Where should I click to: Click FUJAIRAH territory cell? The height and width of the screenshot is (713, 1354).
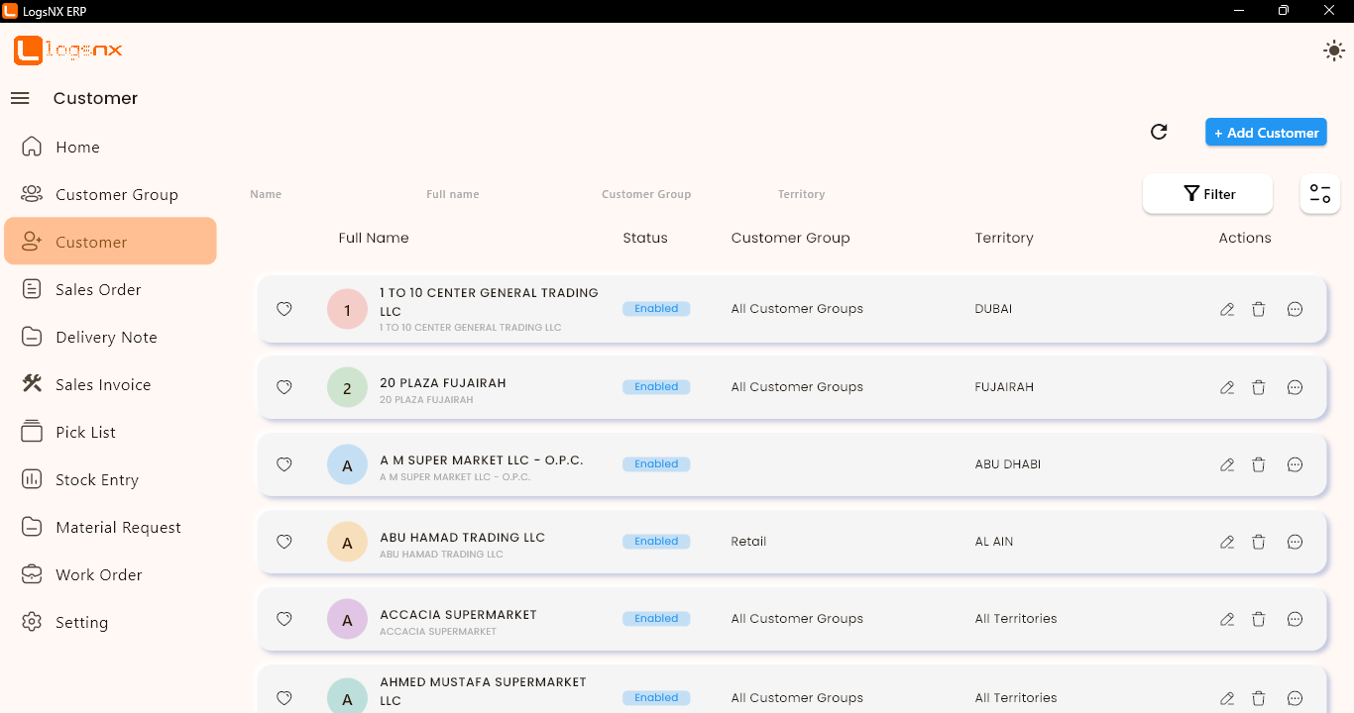pos(1004,387)
